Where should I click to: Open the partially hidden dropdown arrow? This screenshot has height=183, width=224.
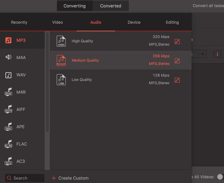point(202,54)
